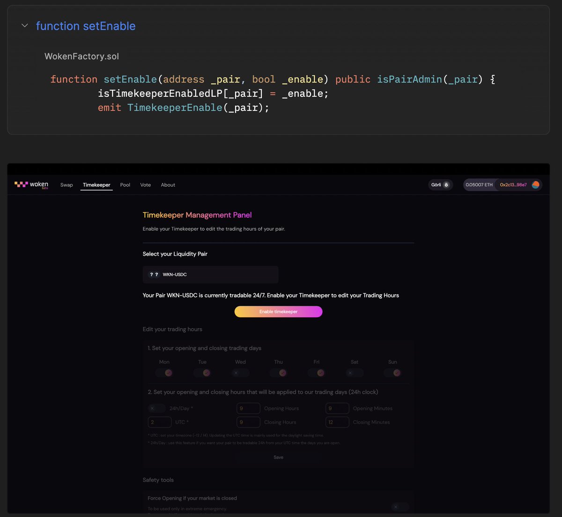Open the Pool tab
The height and width of the screenshot is (517, 562).
coord(125,185)
